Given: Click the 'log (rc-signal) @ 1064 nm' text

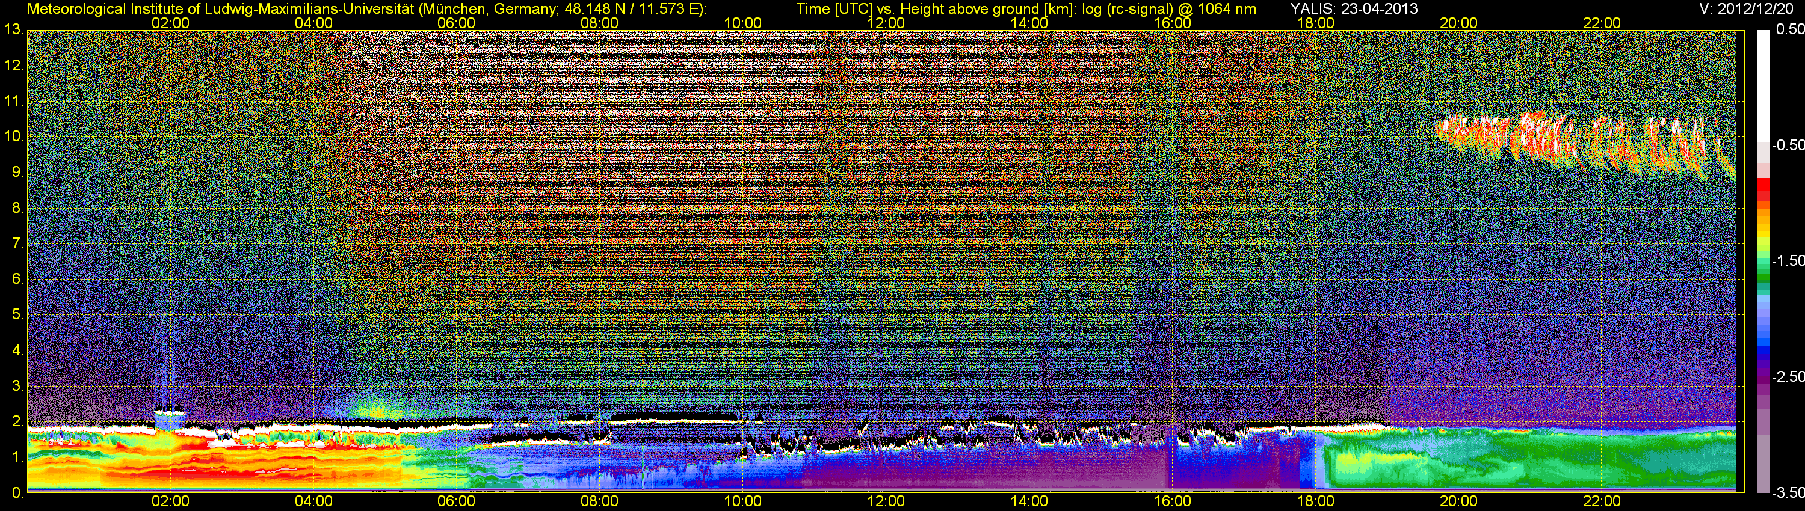Looking at the screenshot, I should 1169,8.
